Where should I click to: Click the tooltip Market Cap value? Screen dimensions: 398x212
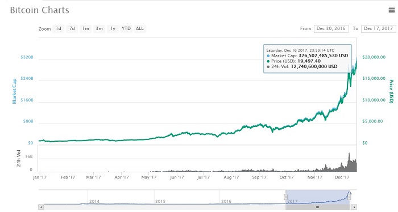(324, 56)
